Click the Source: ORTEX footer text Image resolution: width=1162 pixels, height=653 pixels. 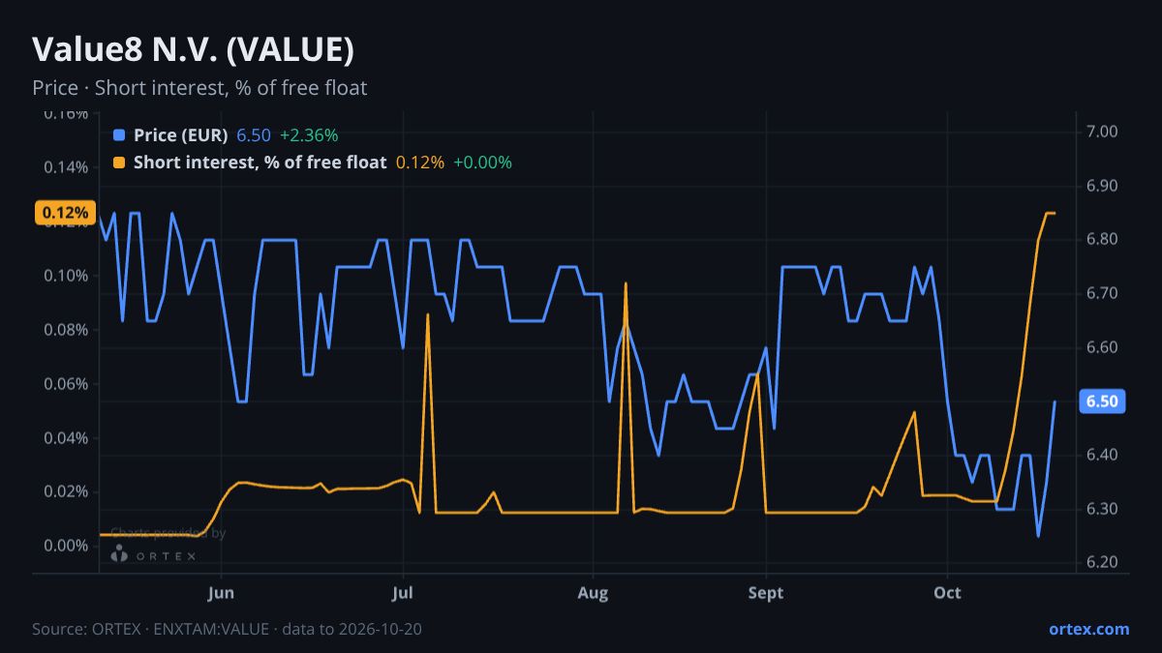[x=227, y=630]
